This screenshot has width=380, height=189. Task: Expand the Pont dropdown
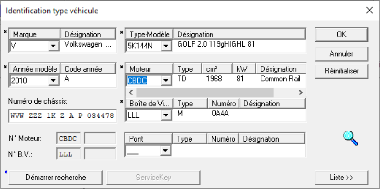[165, 150]
